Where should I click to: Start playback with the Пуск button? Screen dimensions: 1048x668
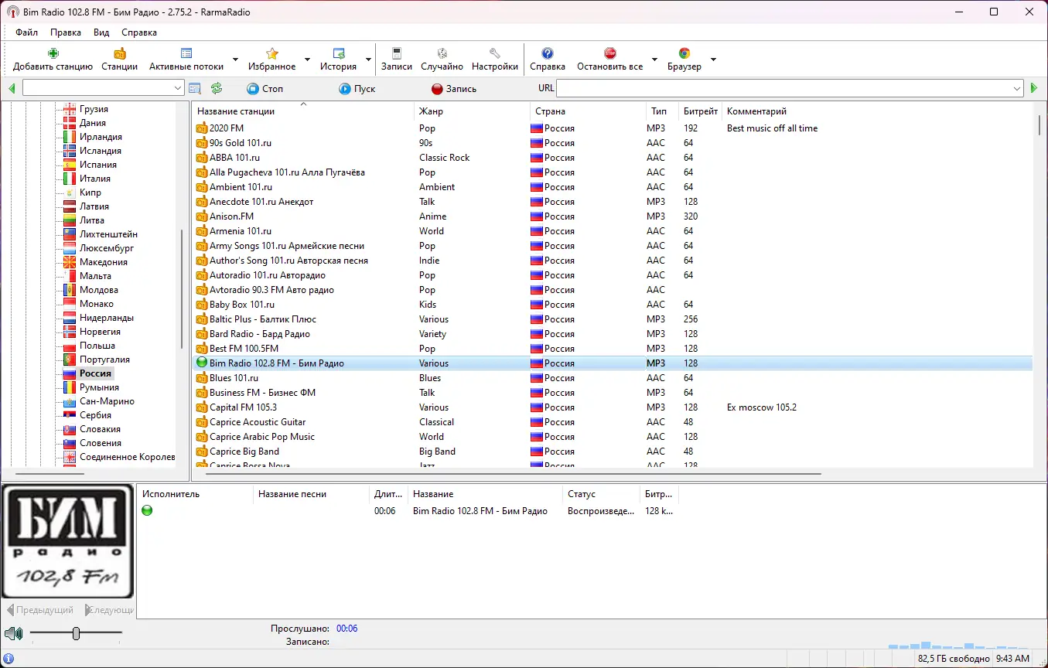(x=357, y=89)
